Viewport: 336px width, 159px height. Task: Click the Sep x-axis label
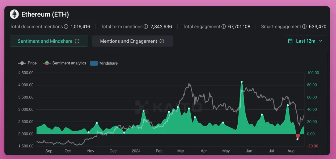click(49, 151)
